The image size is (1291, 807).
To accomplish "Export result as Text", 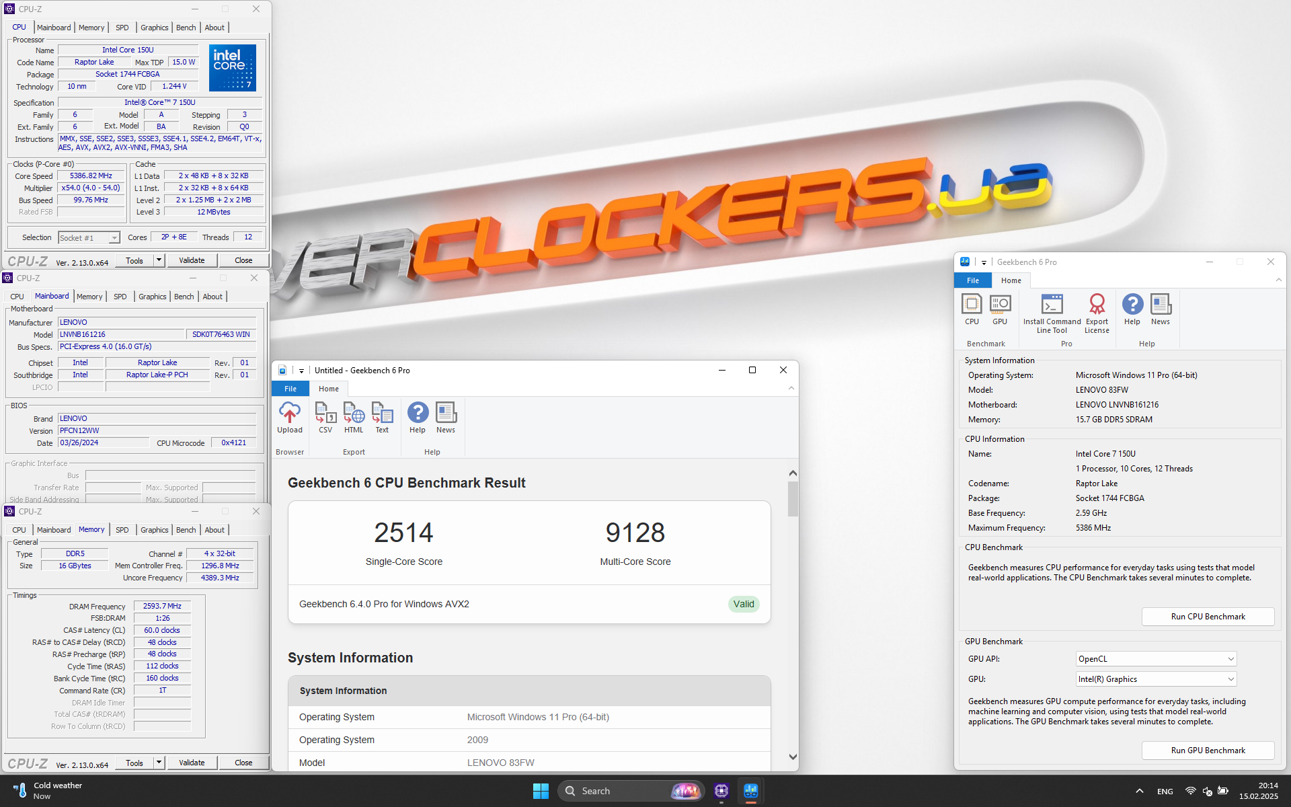I will point(382,418).
